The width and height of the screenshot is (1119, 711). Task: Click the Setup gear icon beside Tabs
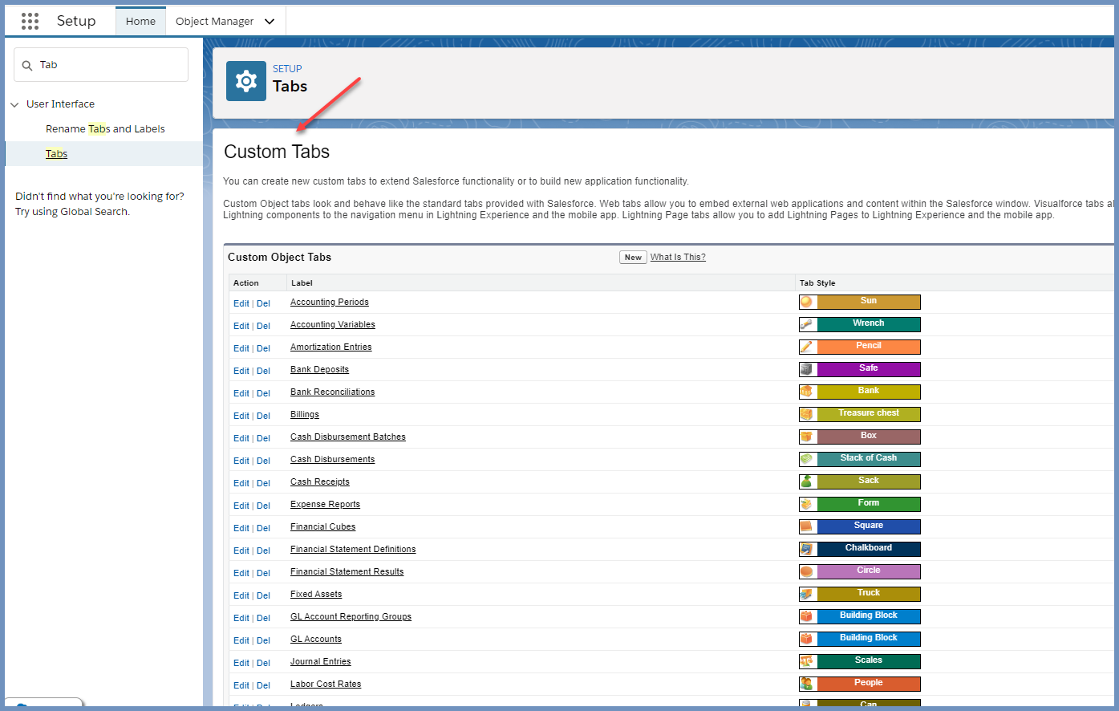[246, 81]
